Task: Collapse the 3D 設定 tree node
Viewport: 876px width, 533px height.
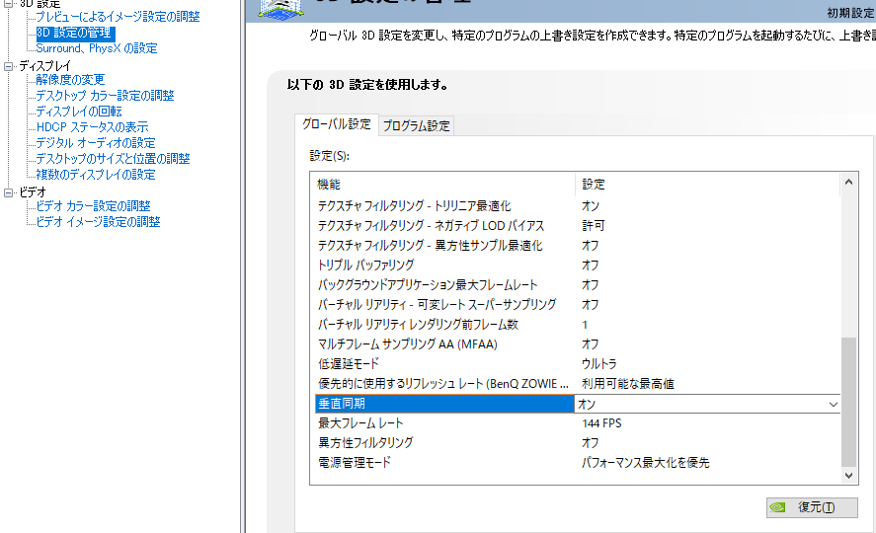Action: pos(8,3)
